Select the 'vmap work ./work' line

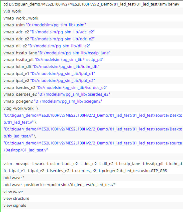click(x=21, y=18)
